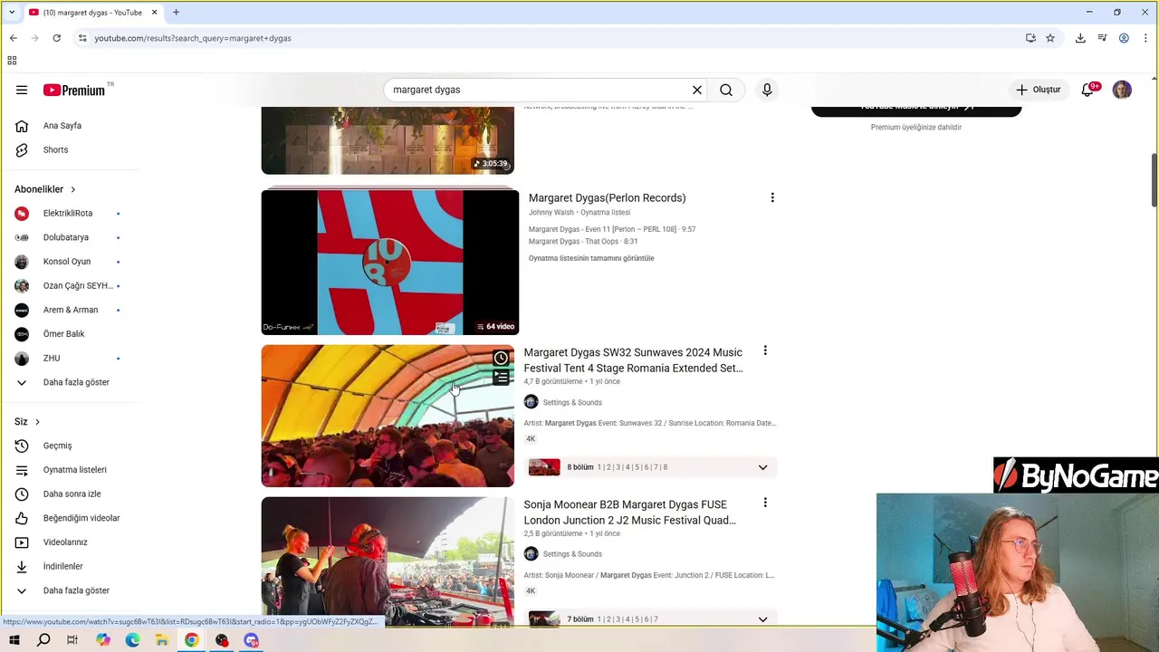The image size is (1159, 652).
Task: Reload the page in Chrome
Action: pyautogui.click(x=56, y=38)
